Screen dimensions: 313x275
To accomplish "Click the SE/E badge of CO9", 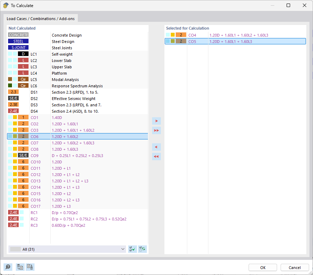I will point(23,155).
